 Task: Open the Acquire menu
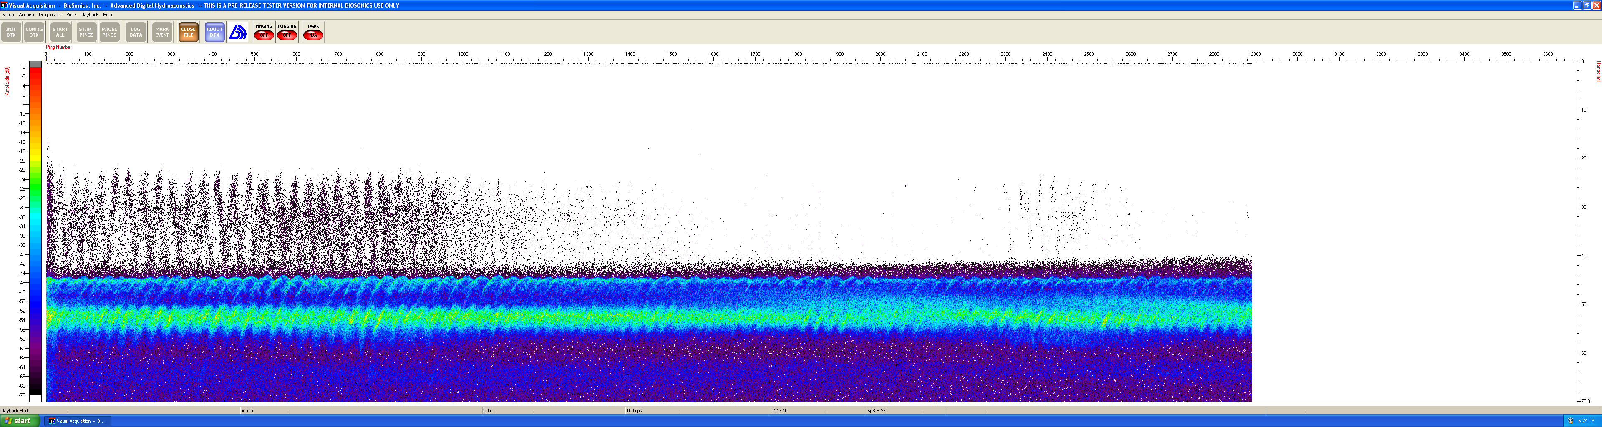click(26, 15)
